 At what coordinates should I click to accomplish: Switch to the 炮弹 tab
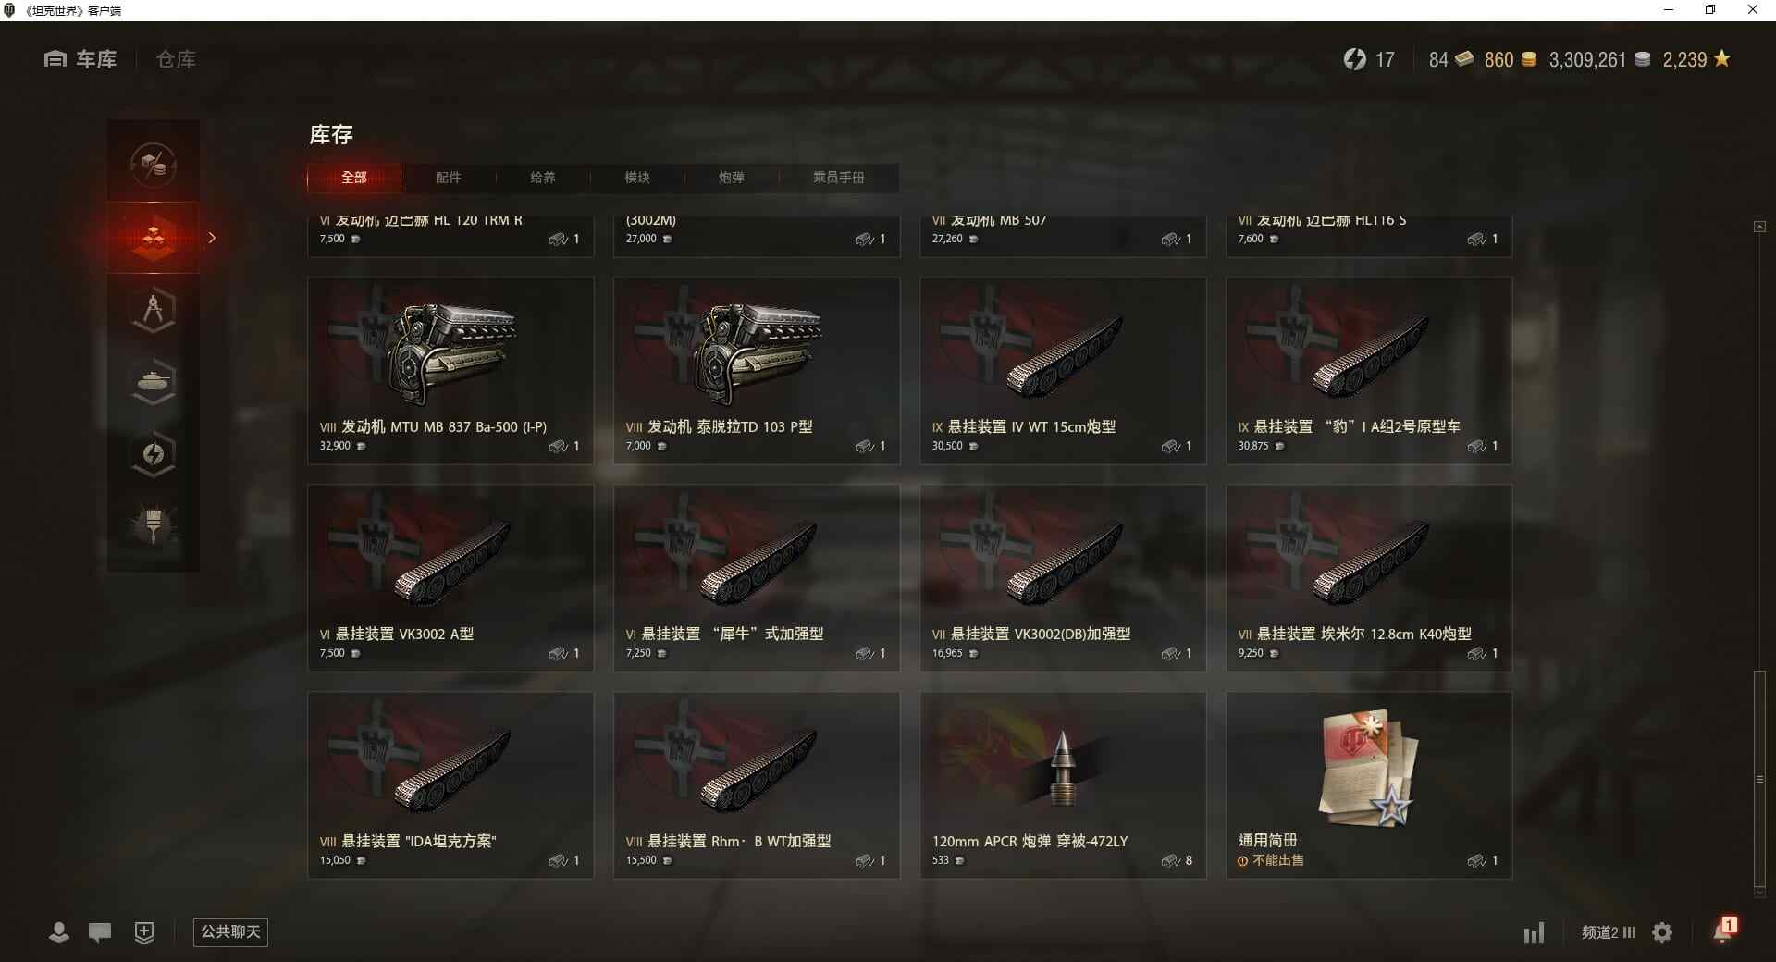click(732, 178)
